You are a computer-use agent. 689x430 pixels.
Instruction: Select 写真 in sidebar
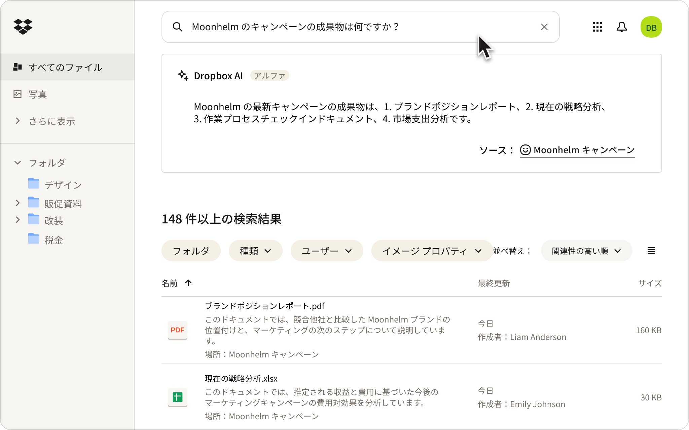pos(38,94)
